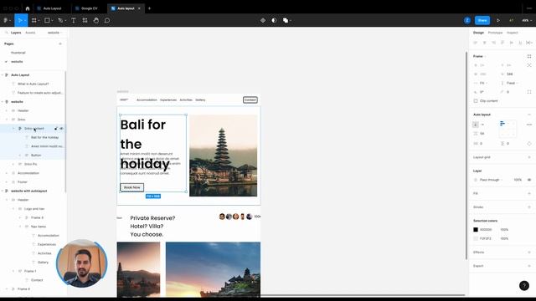
Task: Click the Home icon in tab bar
Action: point(28,8)
